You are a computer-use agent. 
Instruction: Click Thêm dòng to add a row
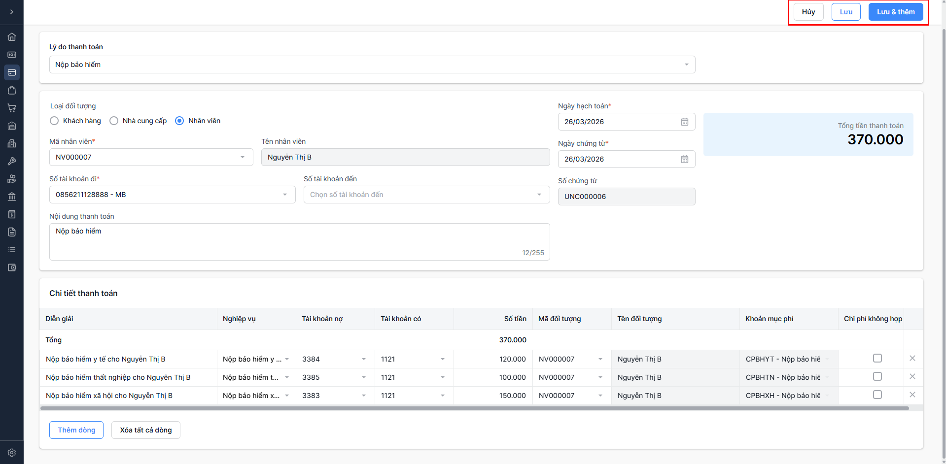click(x=76, y=430)
